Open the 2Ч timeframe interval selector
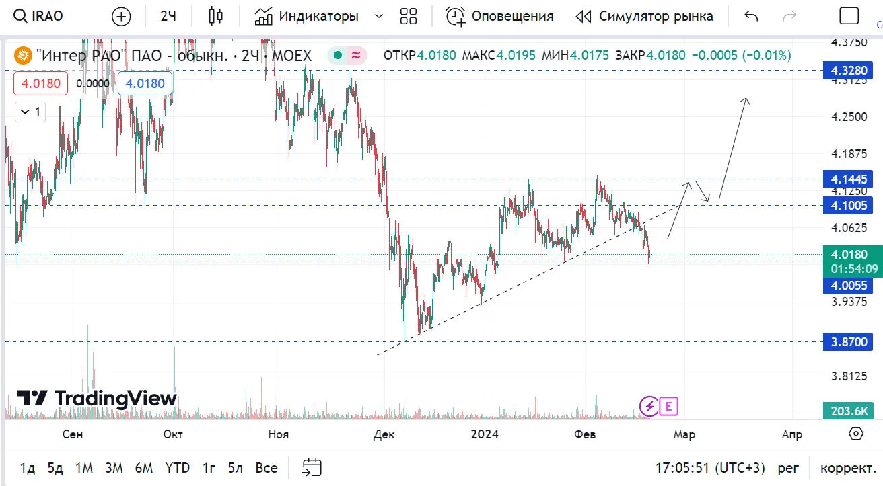This screenshot has width=883, height=486. point(168,16)
